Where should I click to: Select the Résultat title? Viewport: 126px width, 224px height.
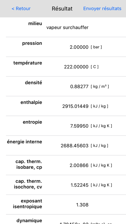pos(62,9)
